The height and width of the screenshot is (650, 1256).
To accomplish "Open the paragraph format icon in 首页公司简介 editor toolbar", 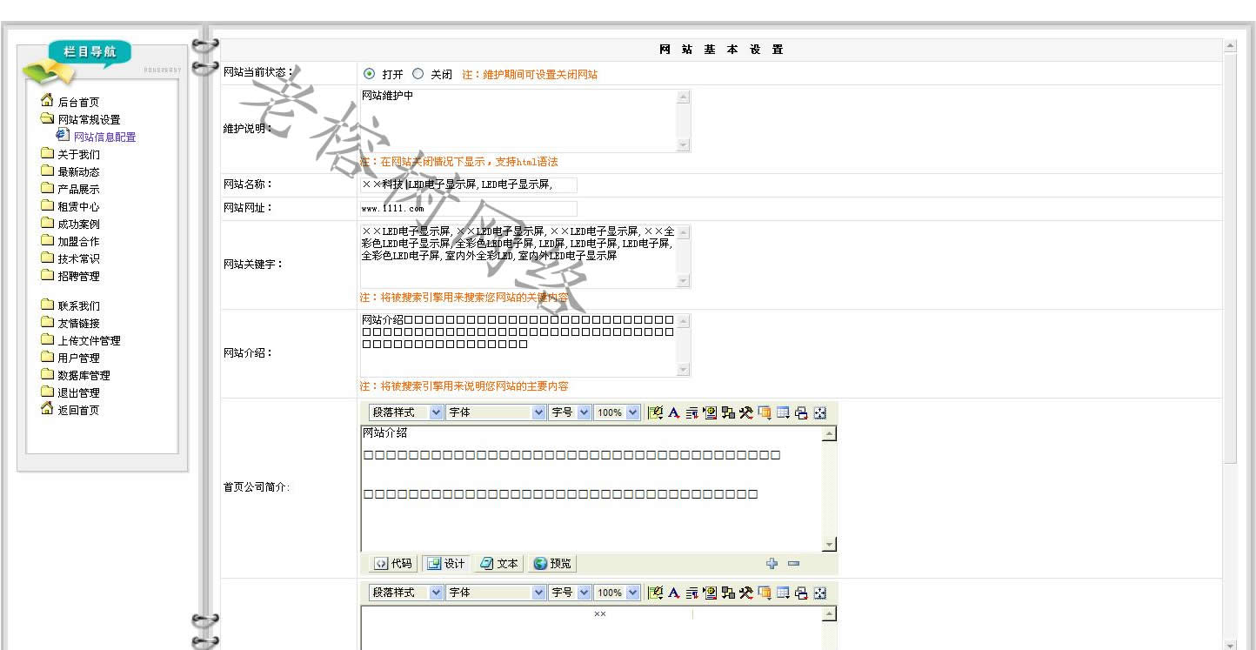I will click(691, 412).
